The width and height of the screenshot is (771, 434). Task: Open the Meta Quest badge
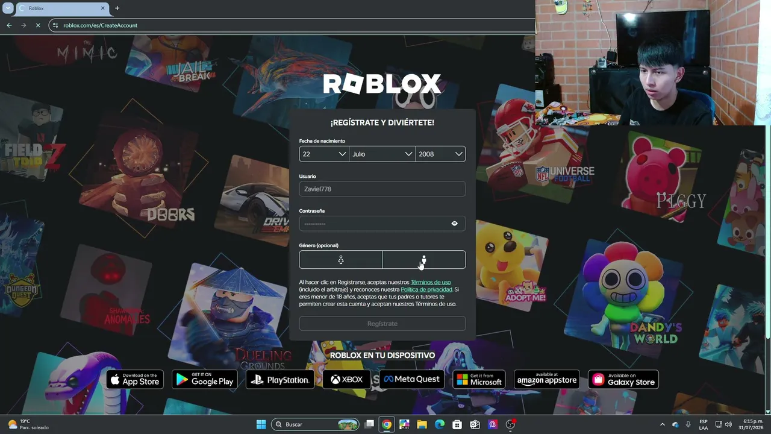[412, 380]
